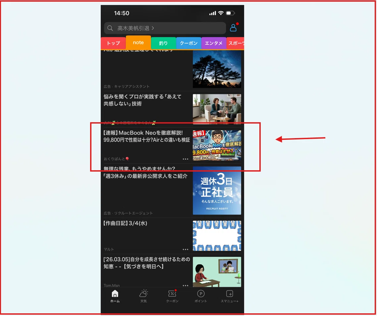
Task: Open more options for the MacBook Neo article
Action: click(186, 159)
